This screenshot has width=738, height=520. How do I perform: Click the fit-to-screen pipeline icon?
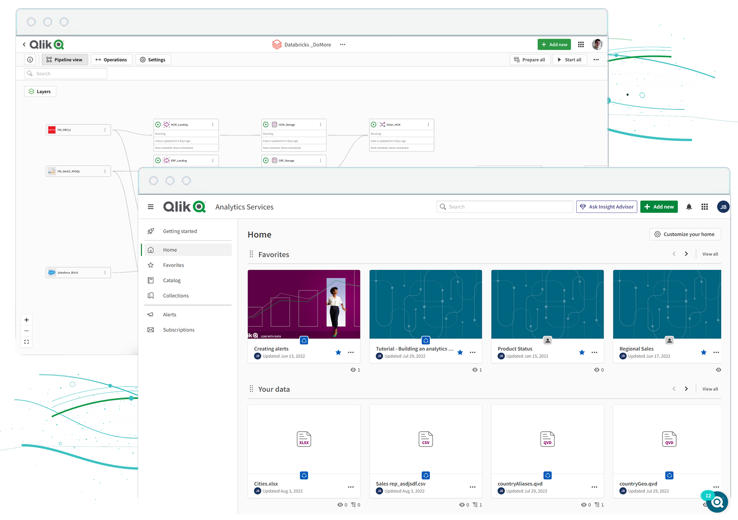coord(27,342)
